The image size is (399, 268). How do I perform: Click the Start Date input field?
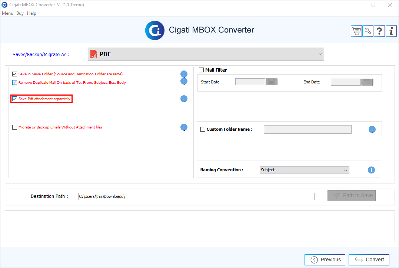coord(250,82)
